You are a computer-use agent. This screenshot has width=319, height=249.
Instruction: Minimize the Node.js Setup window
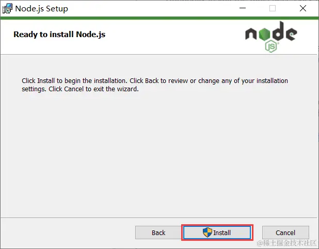[x=242, y=9]
